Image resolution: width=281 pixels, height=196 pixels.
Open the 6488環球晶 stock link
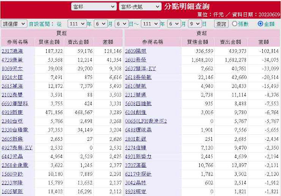coord(138,130)
